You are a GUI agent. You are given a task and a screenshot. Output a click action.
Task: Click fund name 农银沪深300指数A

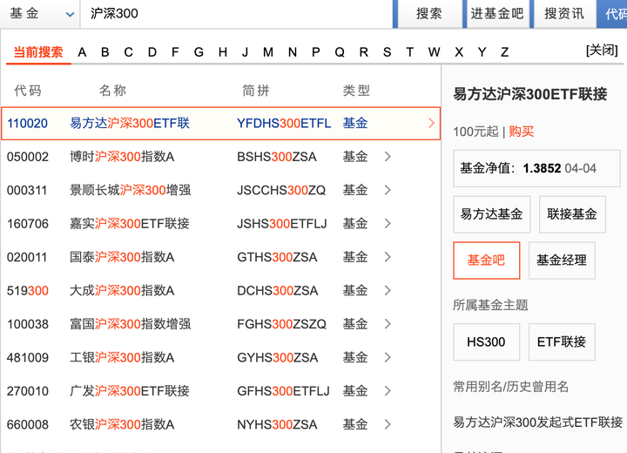click(x=122, y=424)
